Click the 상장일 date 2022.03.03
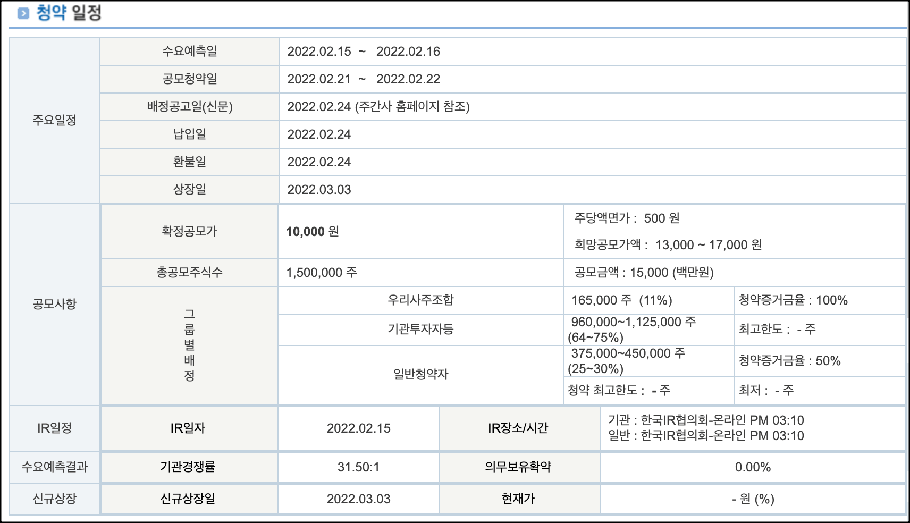Viewport: 910px width, 523px height. [x=319, y=190]
